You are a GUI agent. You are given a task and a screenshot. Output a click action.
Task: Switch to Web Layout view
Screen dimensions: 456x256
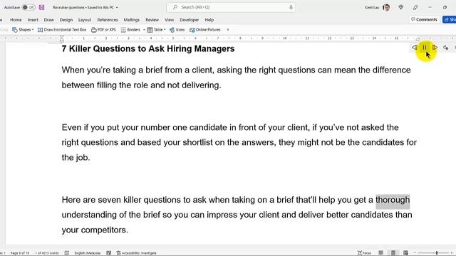(405, 253)
